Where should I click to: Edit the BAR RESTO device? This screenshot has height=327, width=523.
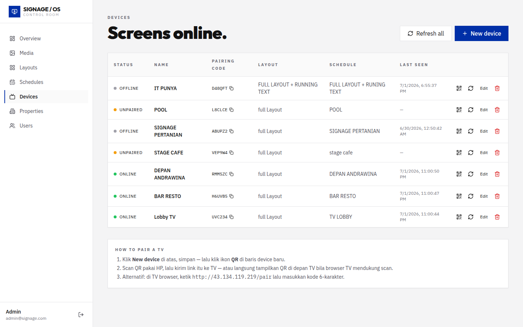(x=484, y=196)
